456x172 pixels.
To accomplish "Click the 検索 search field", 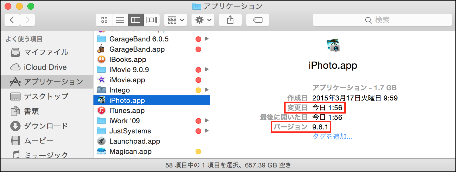I will tap(382, 20).
